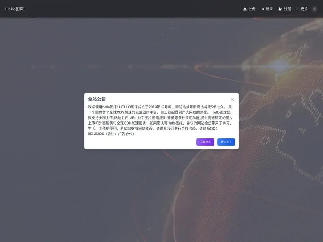Click the login arrow icon
The height and width of the screenshot is (242, 323).
click(262, 9)
